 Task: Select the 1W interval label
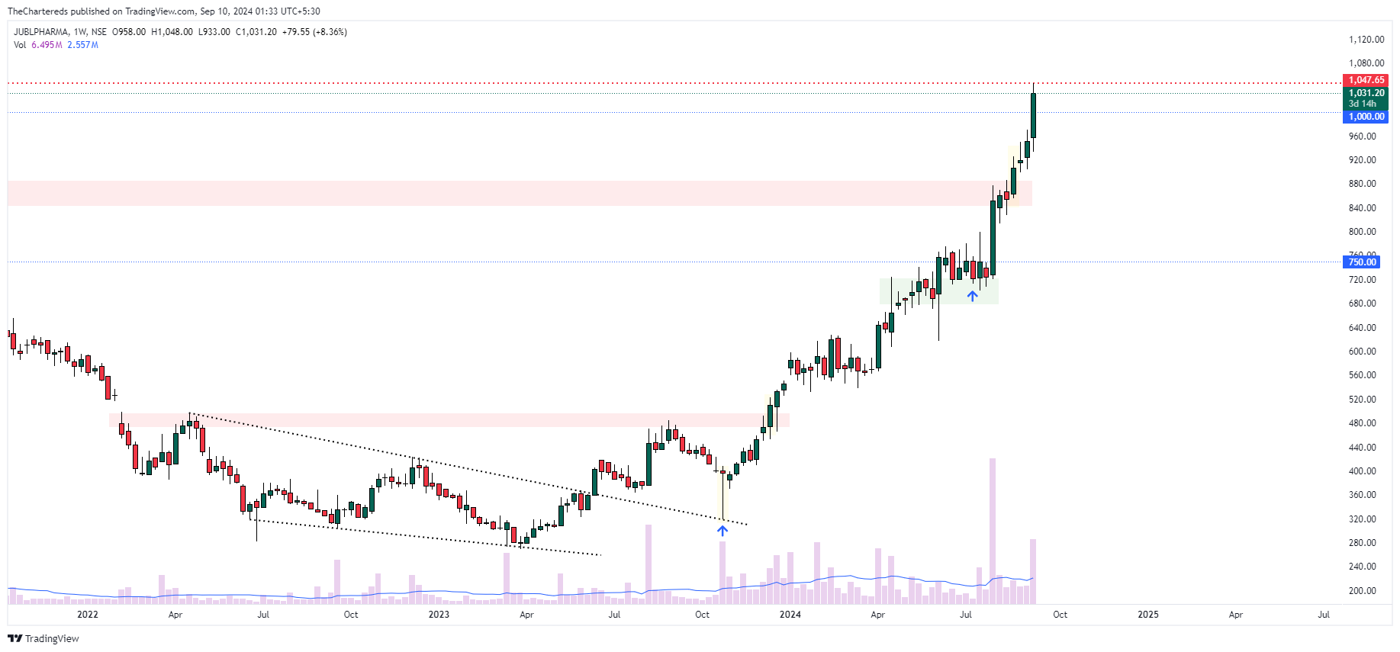click(80, 32)
